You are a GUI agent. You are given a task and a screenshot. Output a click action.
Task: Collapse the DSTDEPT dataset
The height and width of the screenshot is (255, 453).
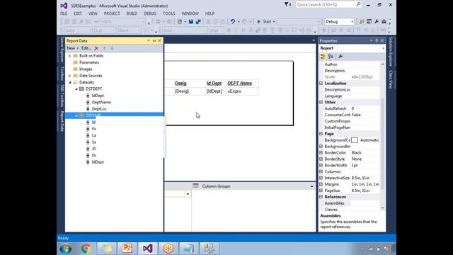click(76, 89)
